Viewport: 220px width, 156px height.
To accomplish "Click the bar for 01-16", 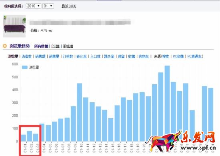I will point(117,124).
